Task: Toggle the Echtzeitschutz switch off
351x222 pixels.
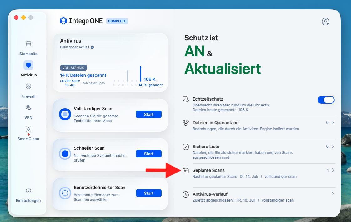Action: coord(326,100)
